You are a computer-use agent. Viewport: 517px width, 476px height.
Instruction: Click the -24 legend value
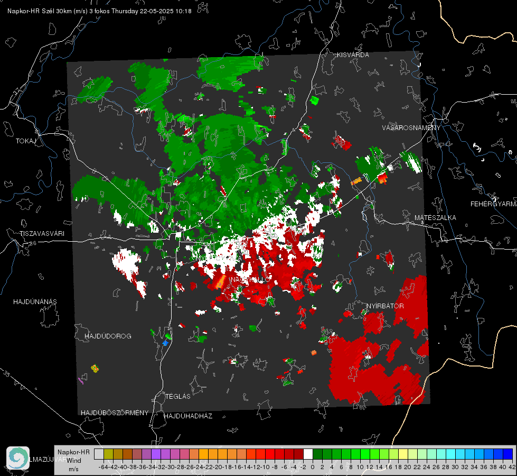(198, 467)
